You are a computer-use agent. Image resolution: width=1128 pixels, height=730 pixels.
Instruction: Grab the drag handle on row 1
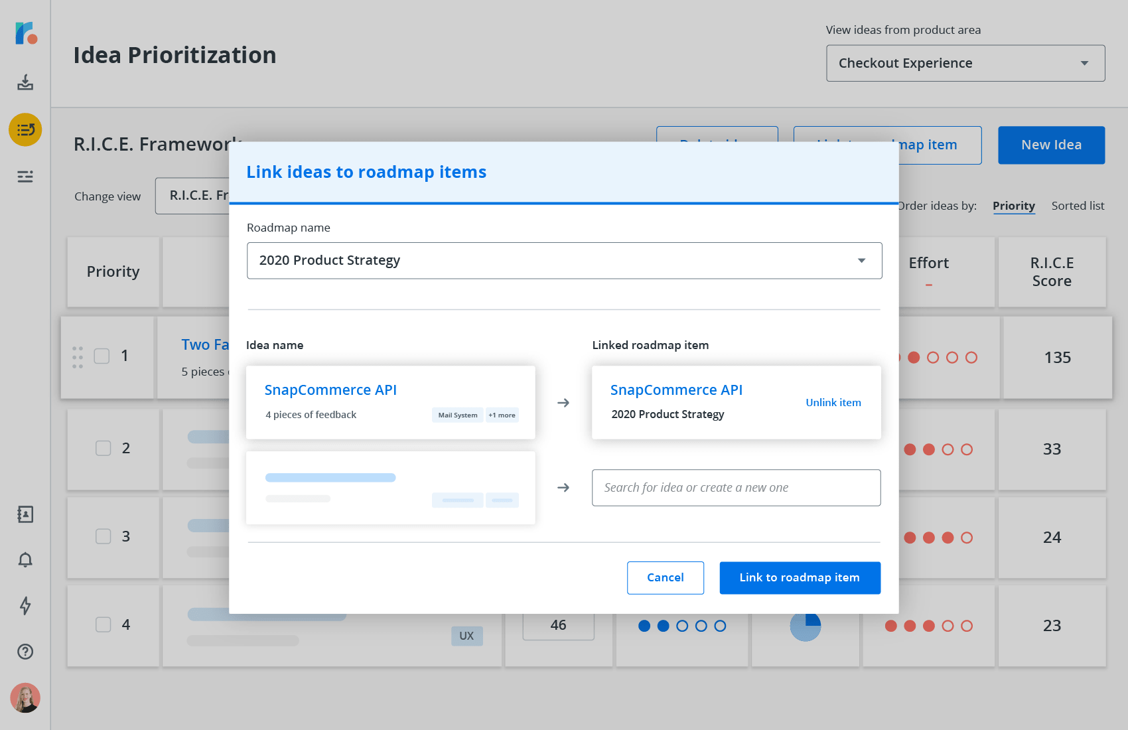point(78,357)
